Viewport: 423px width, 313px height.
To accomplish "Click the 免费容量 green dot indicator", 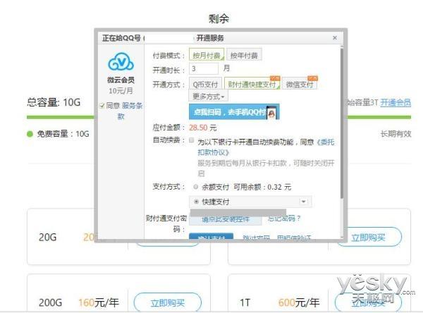I will (x=30, y=134).
